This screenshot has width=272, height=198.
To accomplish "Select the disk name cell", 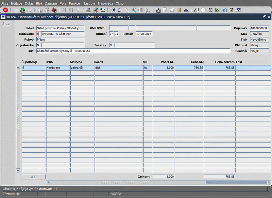I will [x=119, y=67].
